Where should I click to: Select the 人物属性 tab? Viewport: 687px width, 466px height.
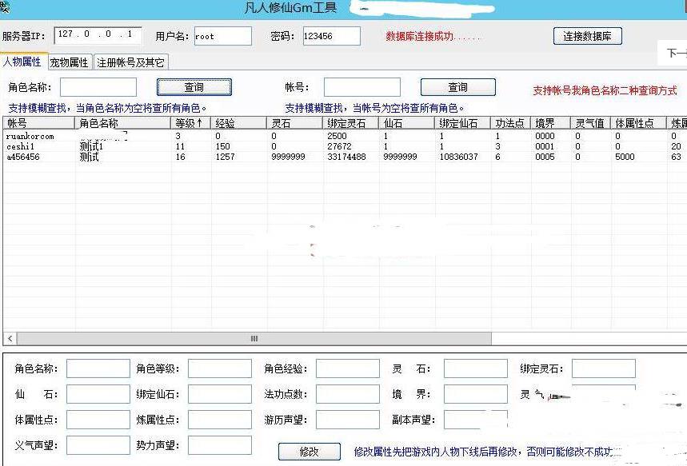[x=23, y=61]
